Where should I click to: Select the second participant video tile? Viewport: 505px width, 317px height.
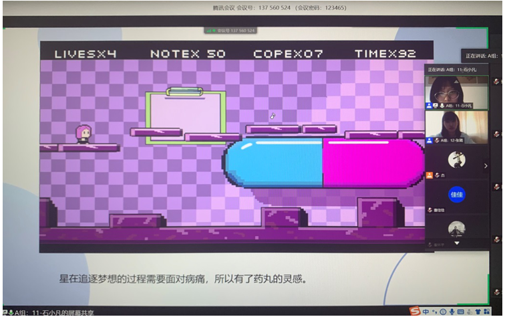(x=456, y=126)
